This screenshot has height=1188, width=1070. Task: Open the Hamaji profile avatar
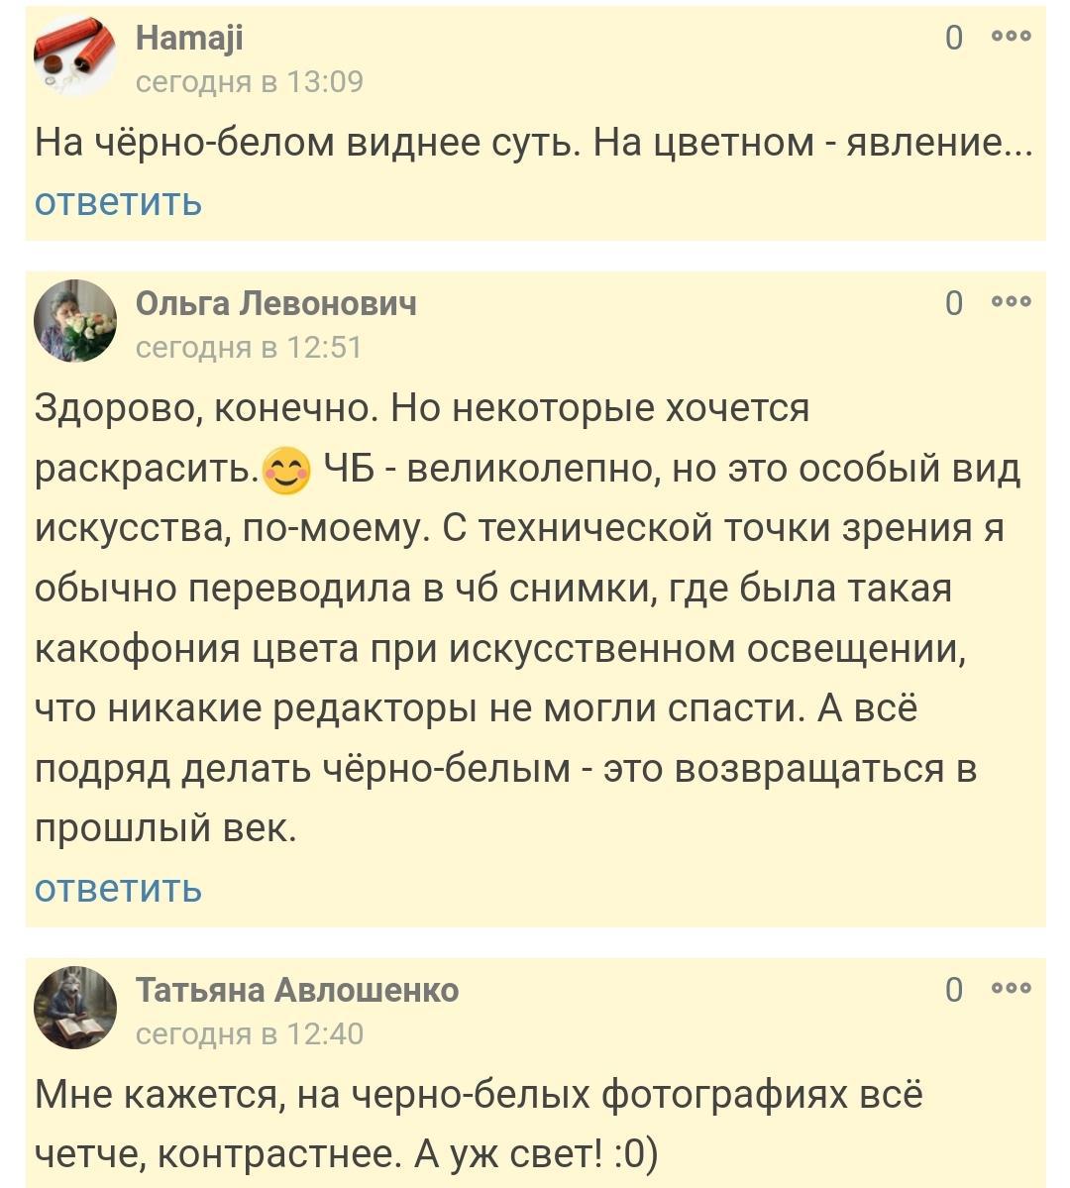click(75, 57)
